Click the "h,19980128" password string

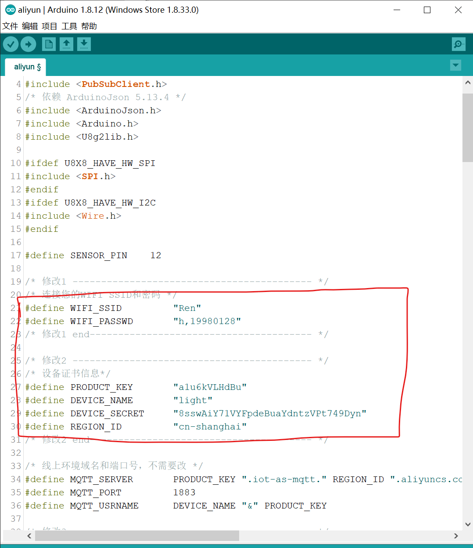(x=207, y=321)
